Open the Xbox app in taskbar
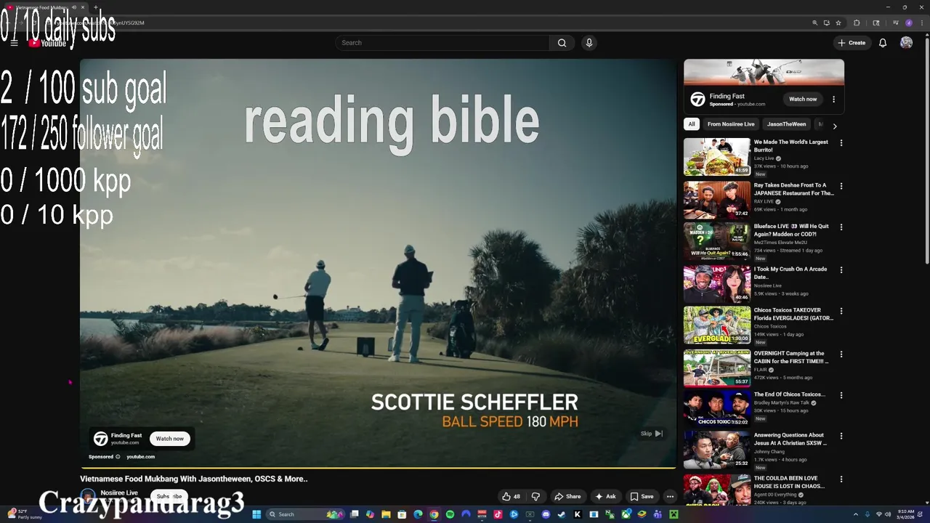The height and width of the screenshot is (523, 930). click(x=626, y=514)
